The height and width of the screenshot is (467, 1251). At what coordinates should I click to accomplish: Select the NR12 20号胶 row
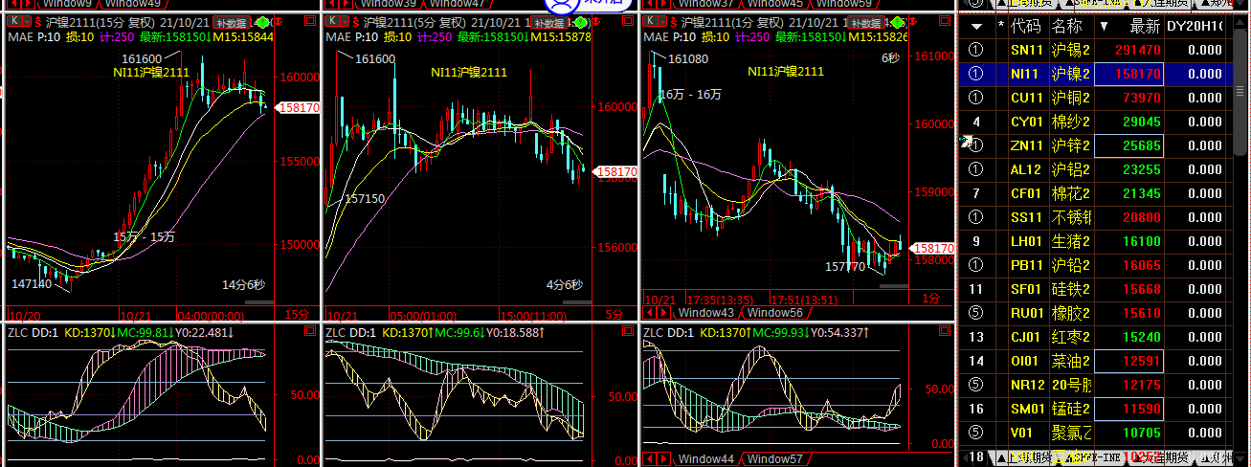pos(1095,385)
